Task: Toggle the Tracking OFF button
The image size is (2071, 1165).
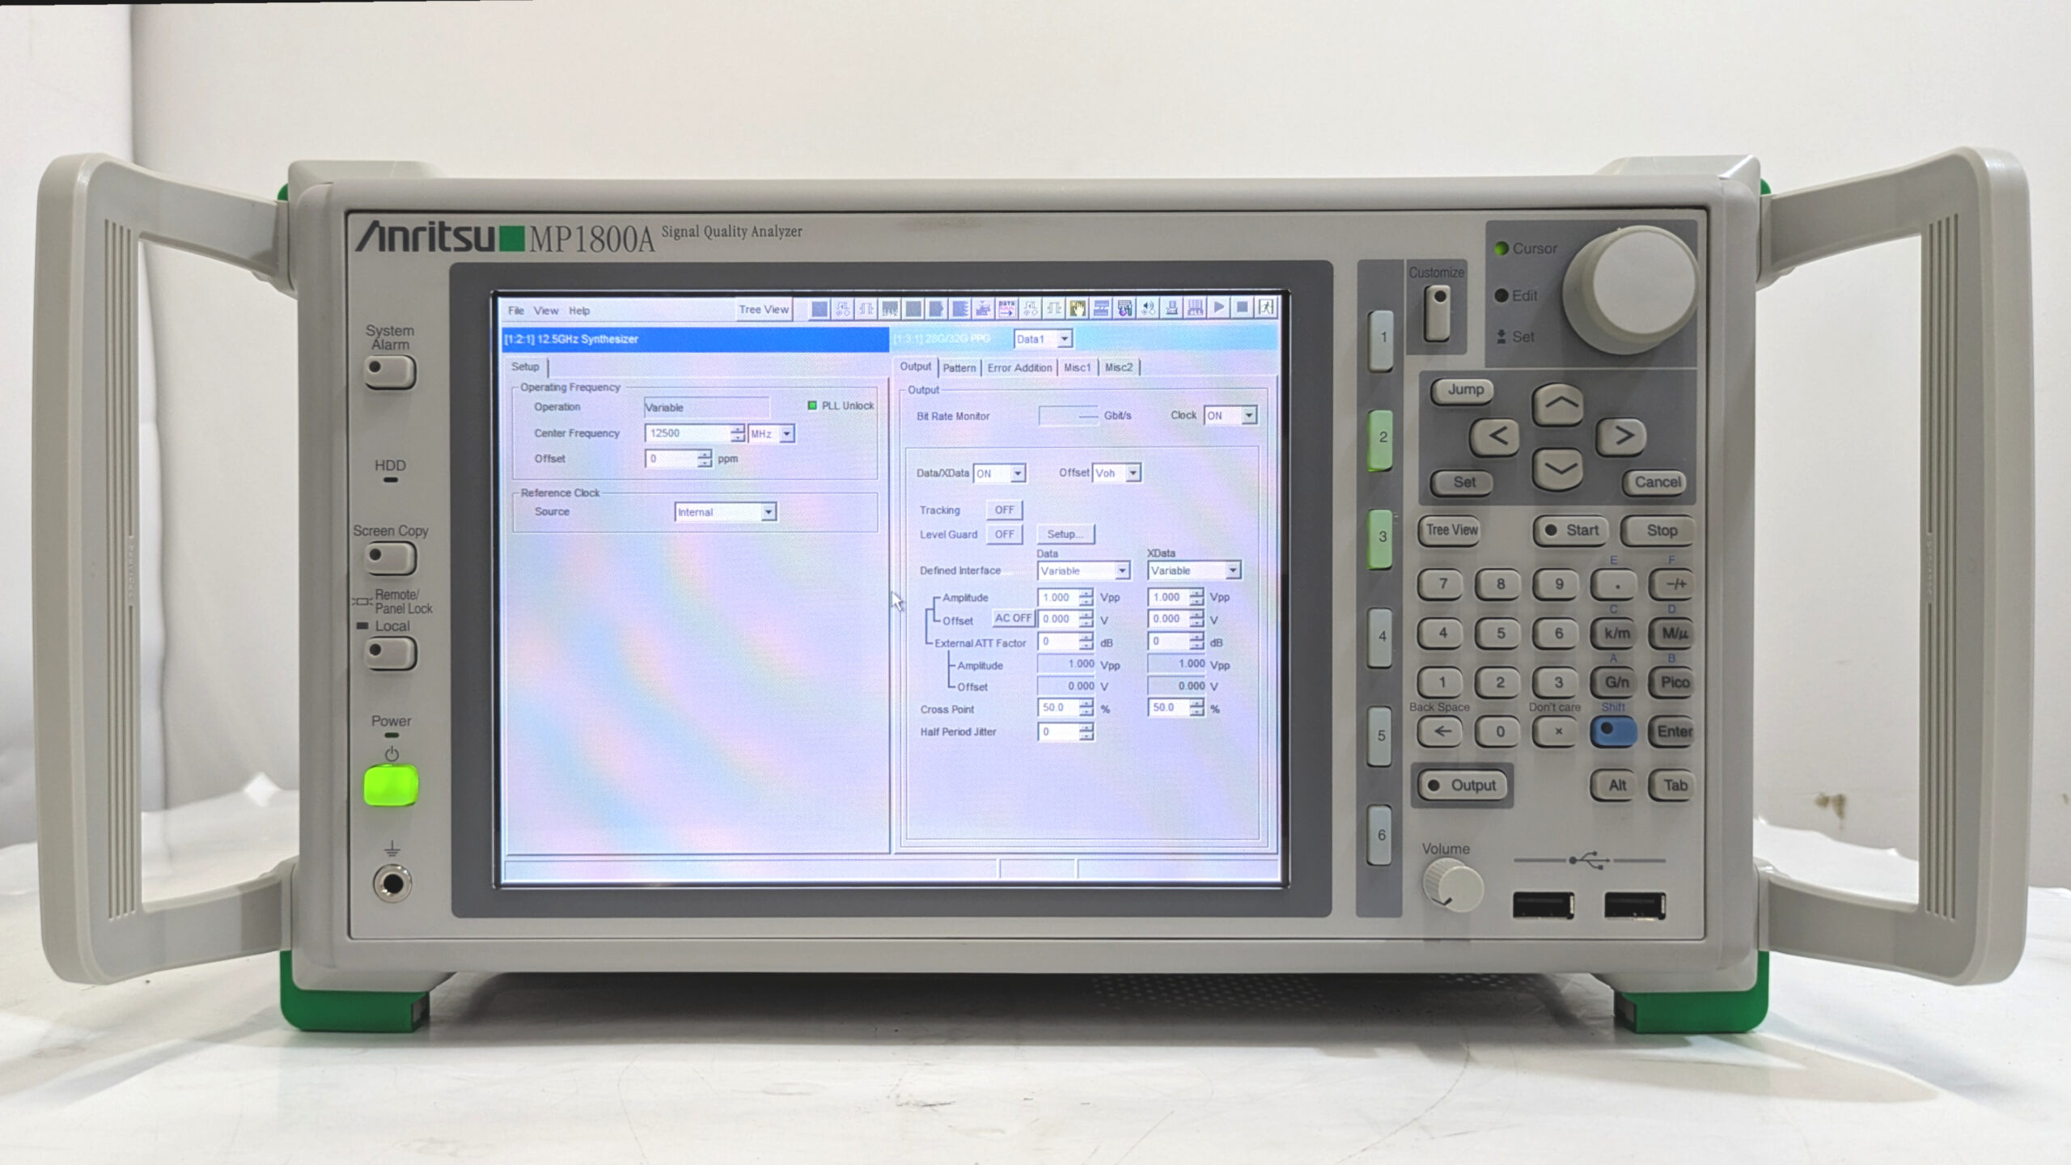Action: (1004, 510)
